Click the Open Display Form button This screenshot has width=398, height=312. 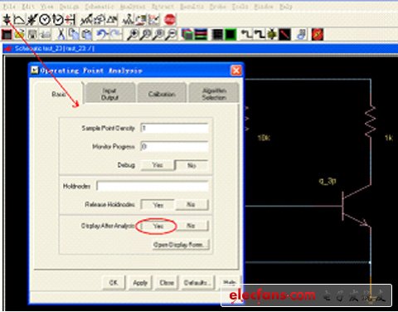181,245
